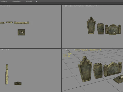Click the [+] menu in the Perspective viewport
This screenshot has width=123, height=92.
click(x=64, y=50)
